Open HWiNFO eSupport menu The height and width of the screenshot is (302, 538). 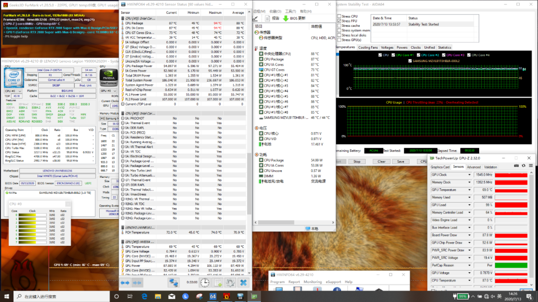pyautogui.click(x=333, y=282)
